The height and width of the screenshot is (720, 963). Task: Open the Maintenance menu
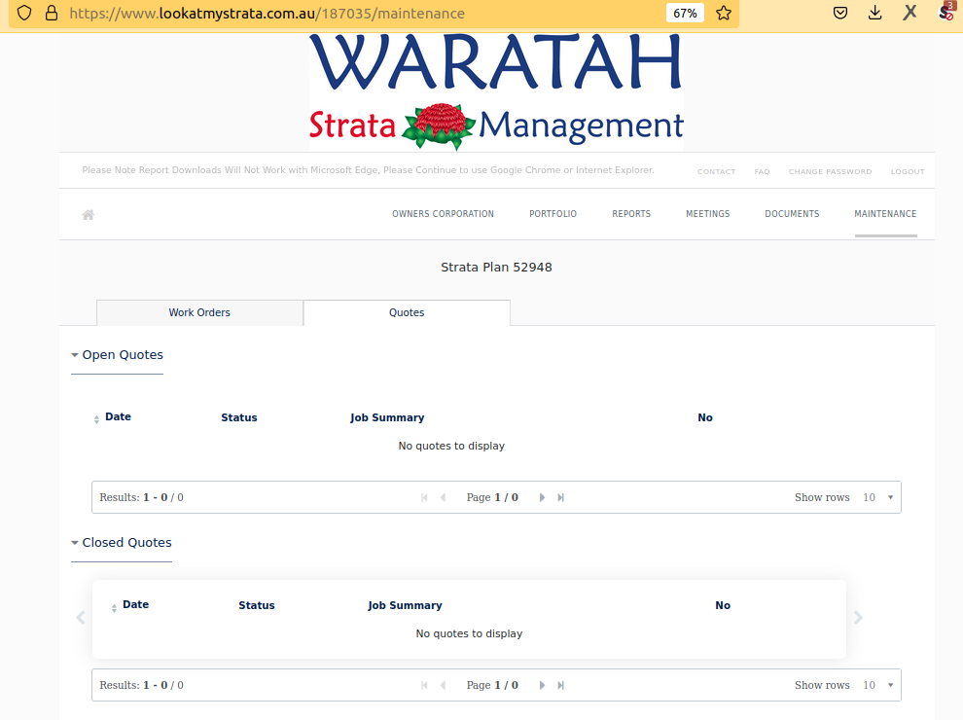885,214
